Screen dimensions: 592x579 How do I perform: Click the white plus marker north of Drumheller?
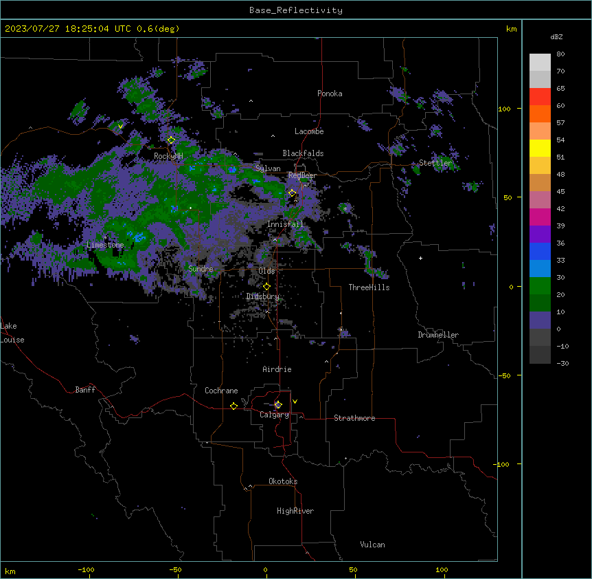[x=420, y=258]
